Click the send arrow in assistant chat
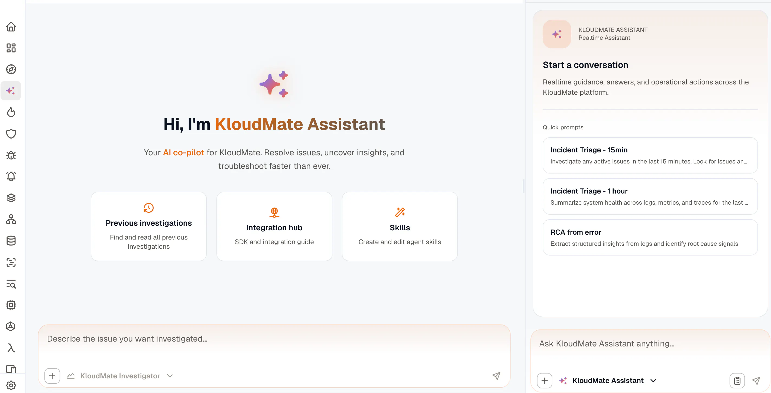Screen dimensions: 771x393 coord(756,381)
